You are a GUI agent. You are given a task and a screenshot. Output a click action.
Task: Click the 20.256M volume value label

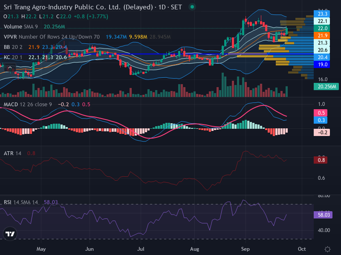pos(326,87)
